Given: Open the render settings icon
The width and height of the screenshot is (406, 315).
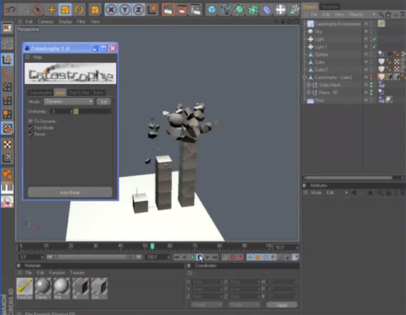Looking at the screenshot, I should (196, 10).
